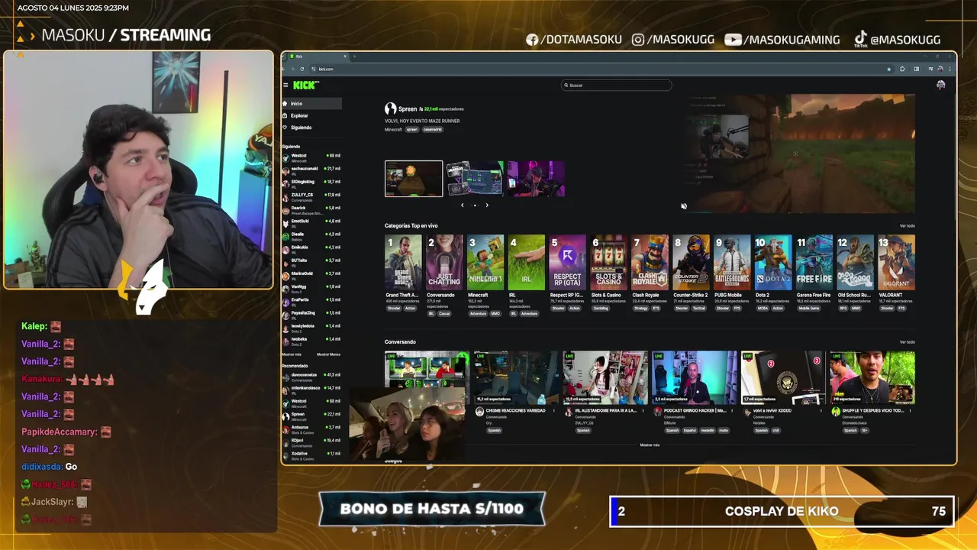Collapse followed list with Mostrar Menos
This screenshot has width=977, height=550.
329,354
